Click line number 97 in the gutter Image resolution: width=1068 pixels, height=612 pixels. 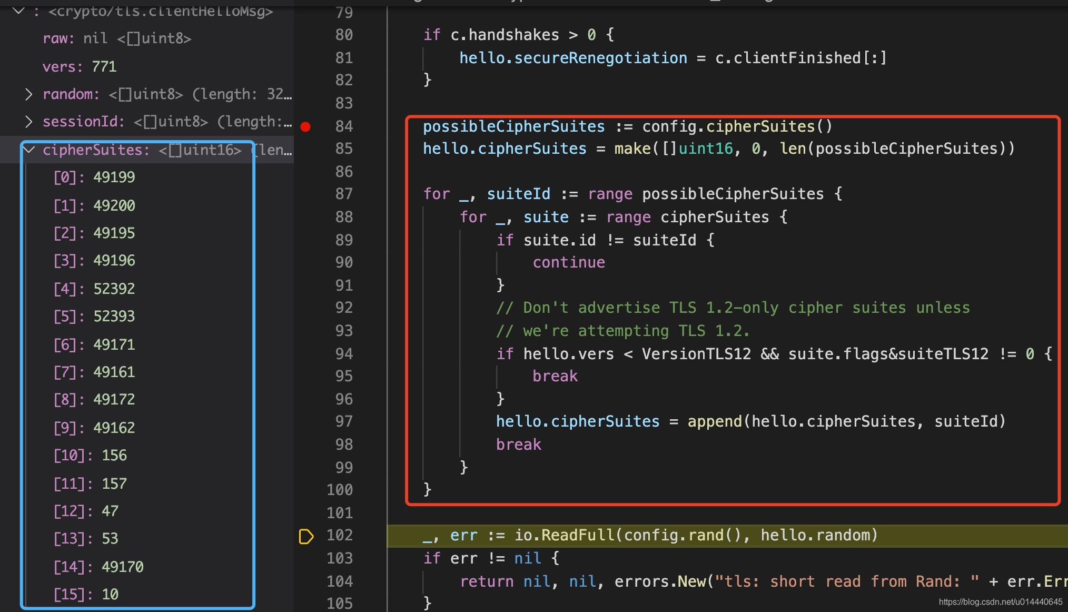tap(344, 421)
